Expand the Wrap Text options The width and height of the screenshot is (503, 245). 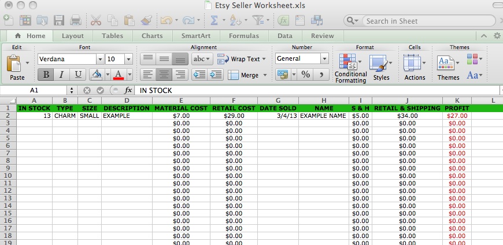point(264,59)
